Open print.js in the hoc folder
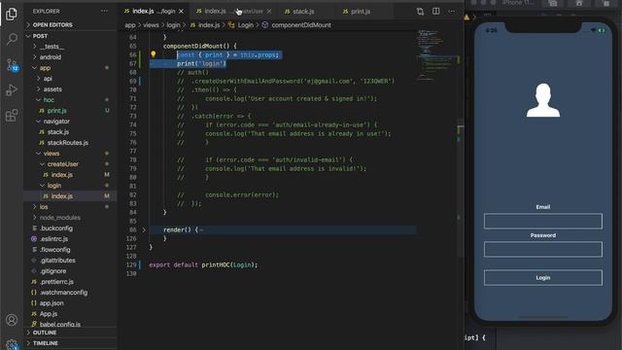Viewport: 622px width, 350px height. (56, 111)
